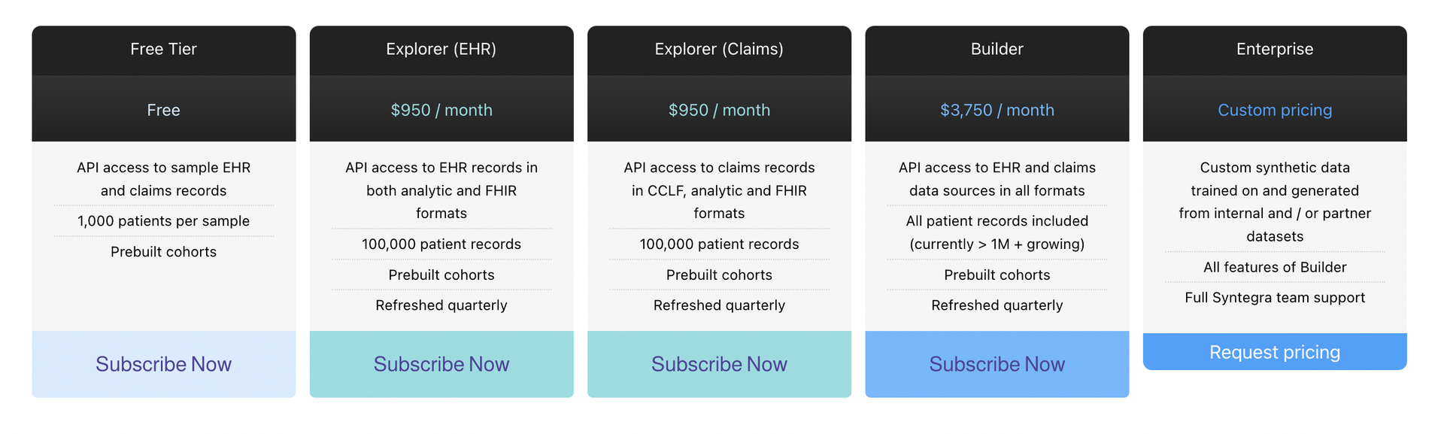This screenshot has width=1444, height=434.
Task: Subscribe to the Builder plan
Action: pos(997,364)
